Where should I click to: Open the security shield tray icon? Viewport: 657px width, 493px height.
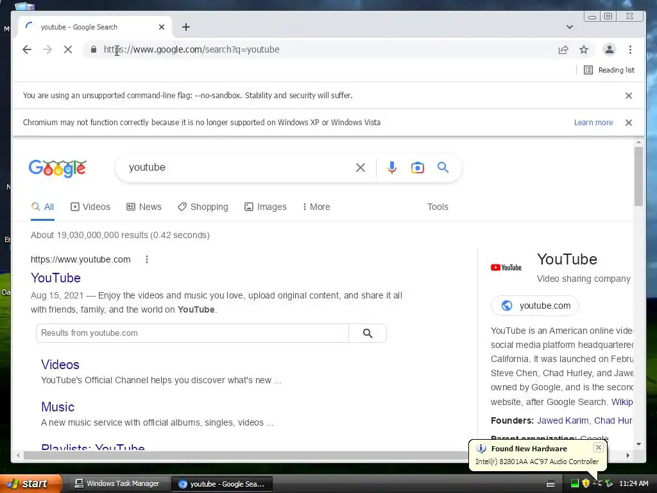(586, 483)
